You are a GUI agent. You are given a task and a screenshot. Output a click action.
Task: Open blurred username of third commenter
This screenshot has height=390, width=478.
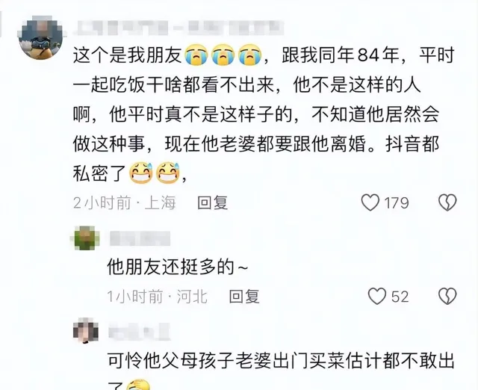140,332
